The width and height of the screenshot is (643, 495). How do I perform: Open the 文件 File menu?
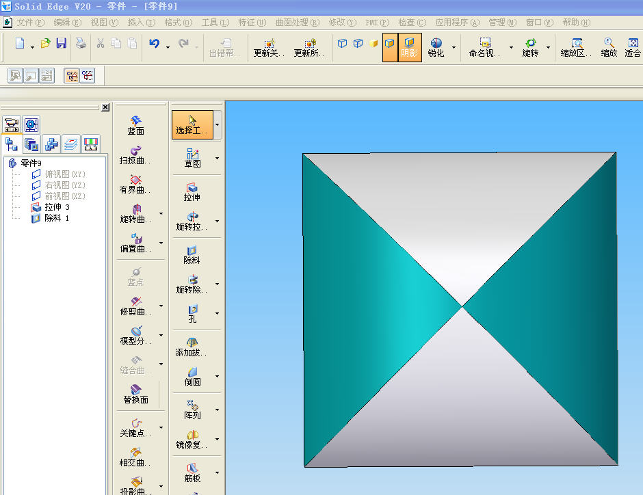tap(30, 23)
